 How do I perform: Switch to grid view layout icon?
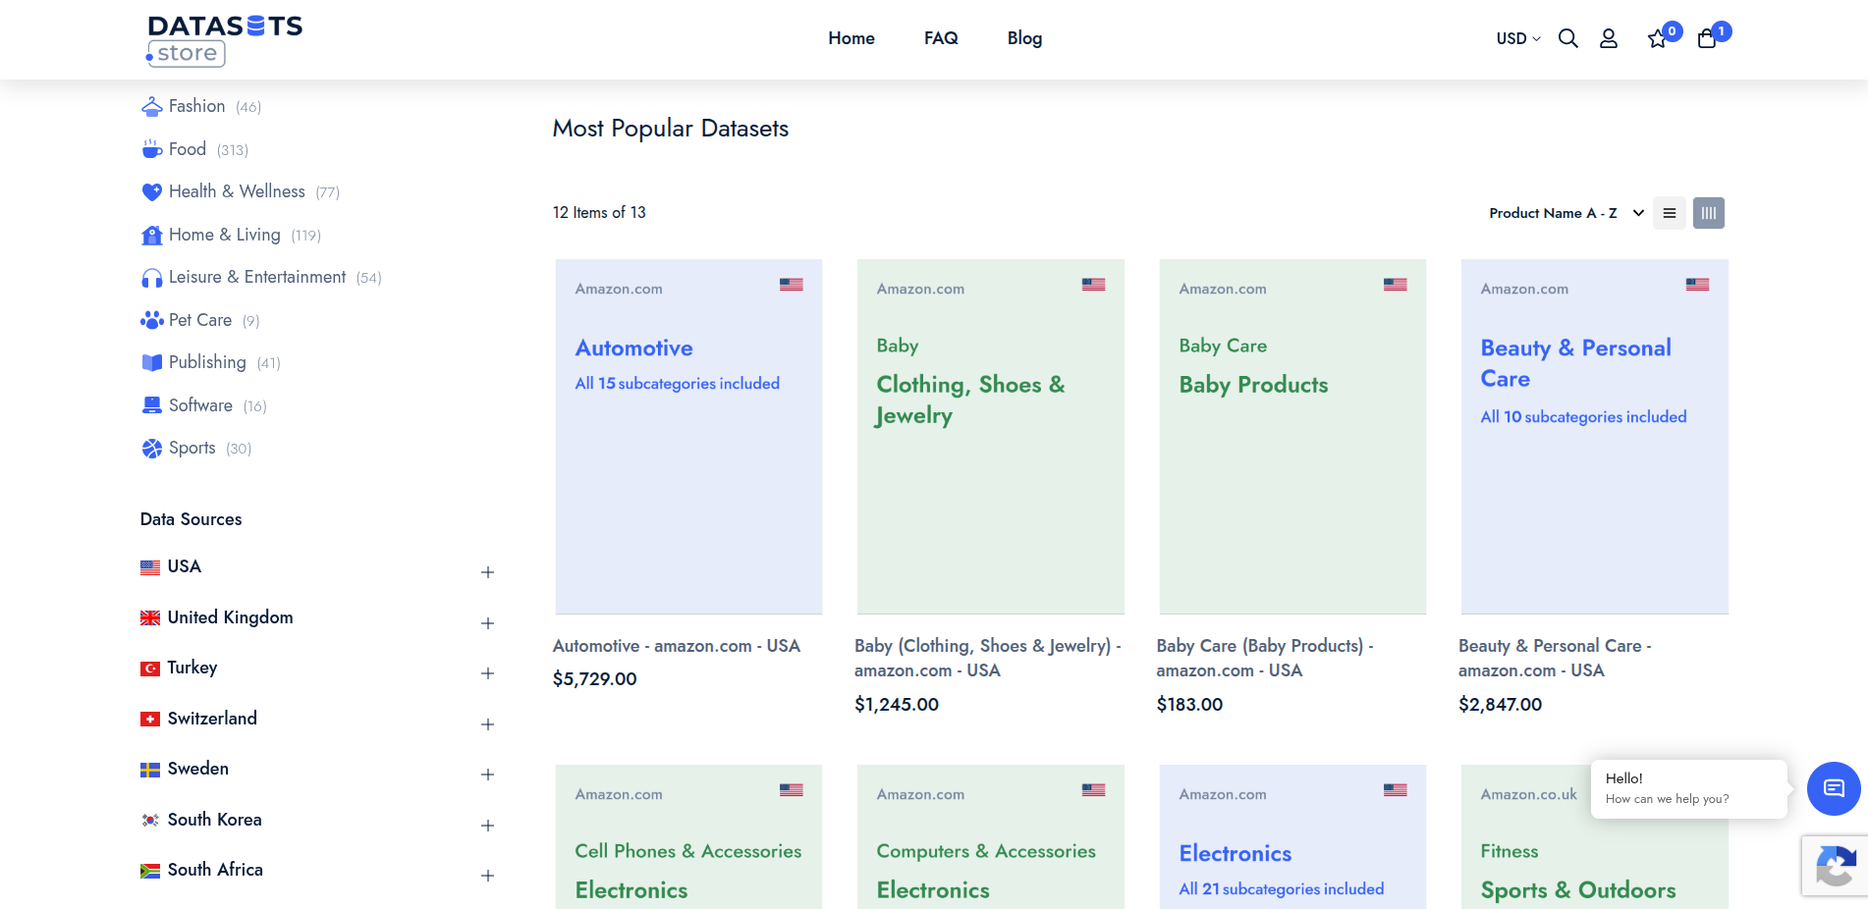click(1709, 213)
